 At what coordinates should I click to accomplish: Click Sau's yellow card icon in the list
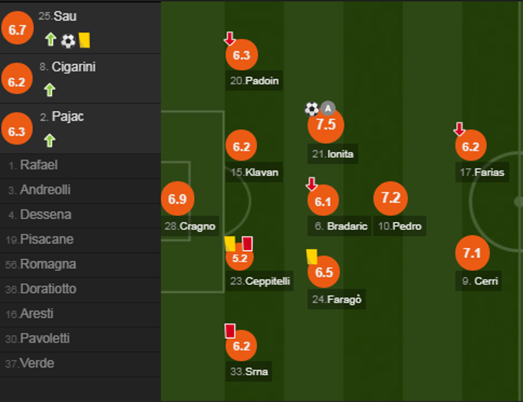[84, 40]
